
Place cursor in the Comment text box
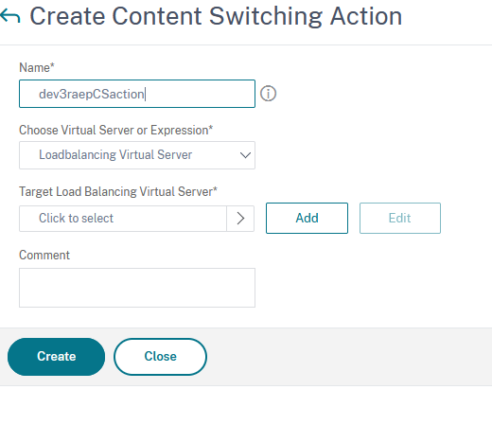[137, 288]
